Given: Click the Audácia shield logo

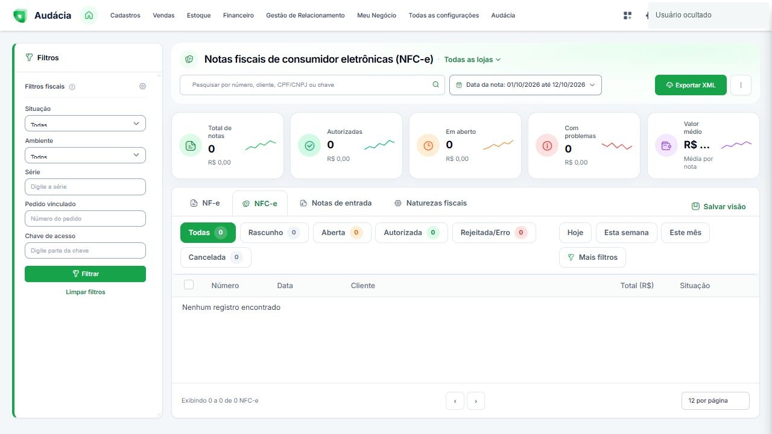Looking at the screenshot, I should pos(20,16).
